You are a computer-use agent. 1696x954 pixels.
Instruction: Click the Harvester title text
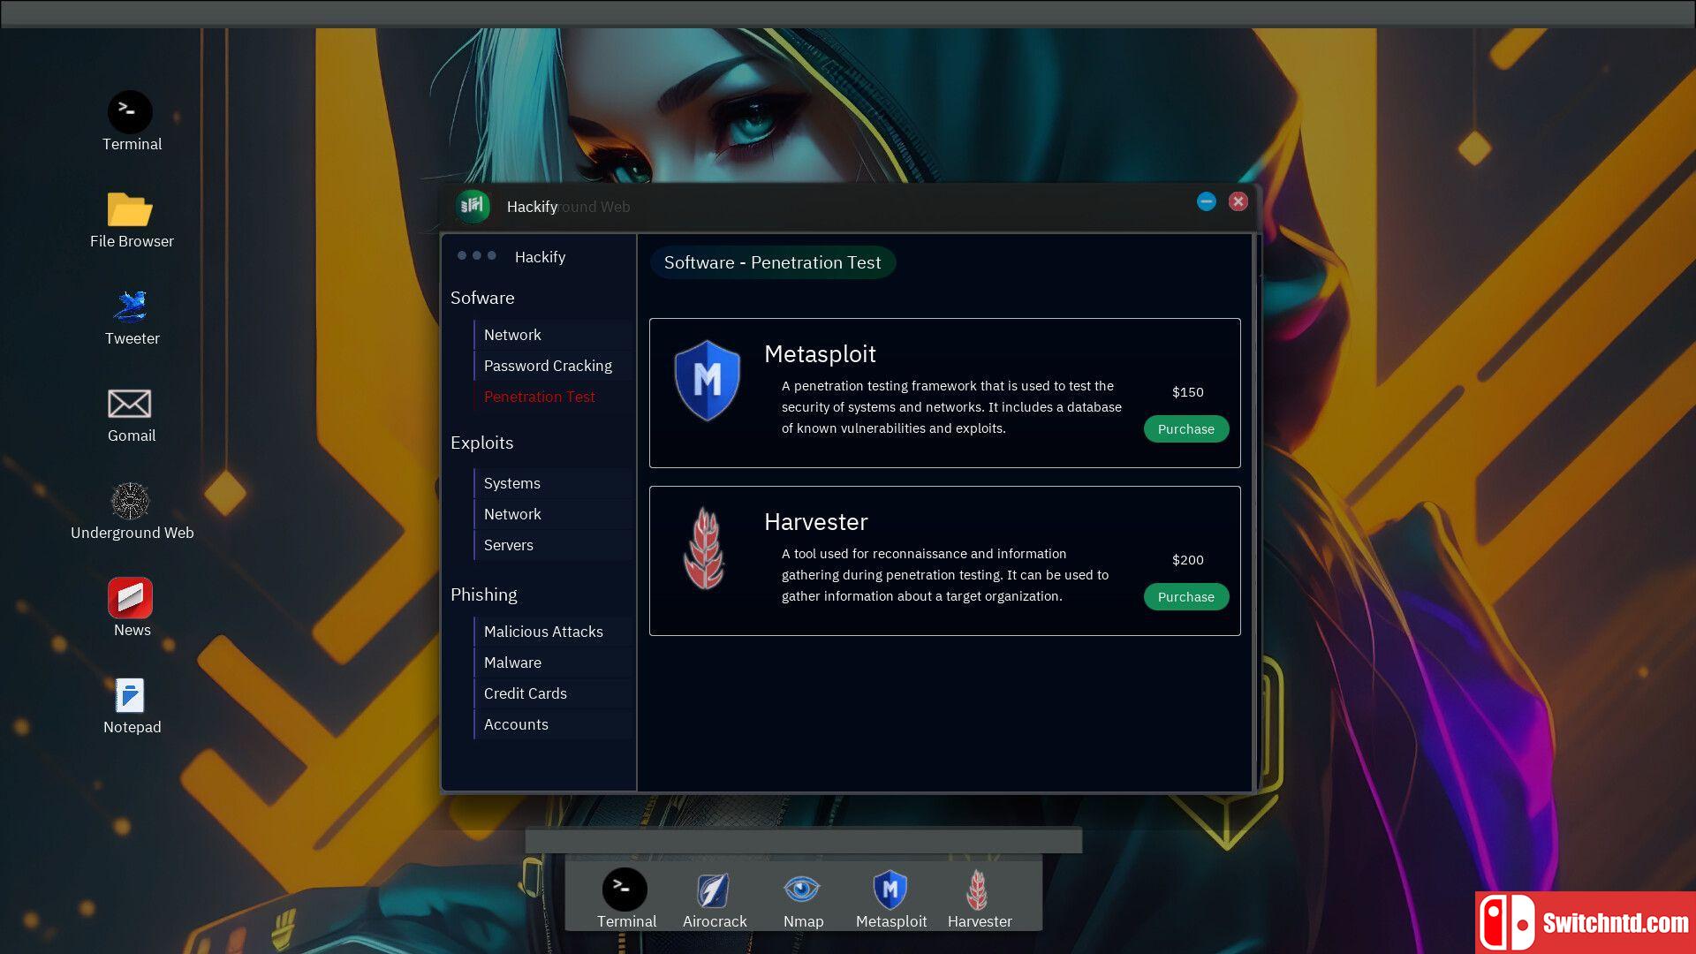pyautogui.click(x=815, y=522)
